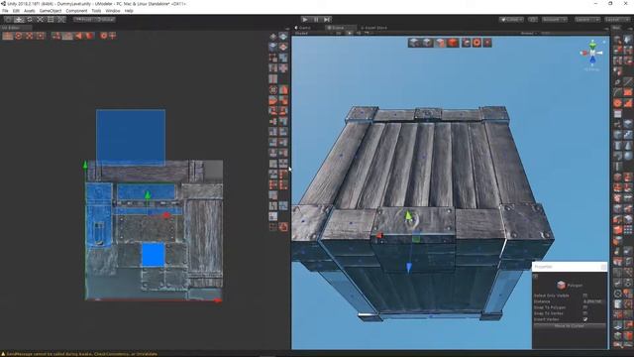This screenshot has width=634, height=357.
Task: Click the Step forward button
Action: (327, 20)
